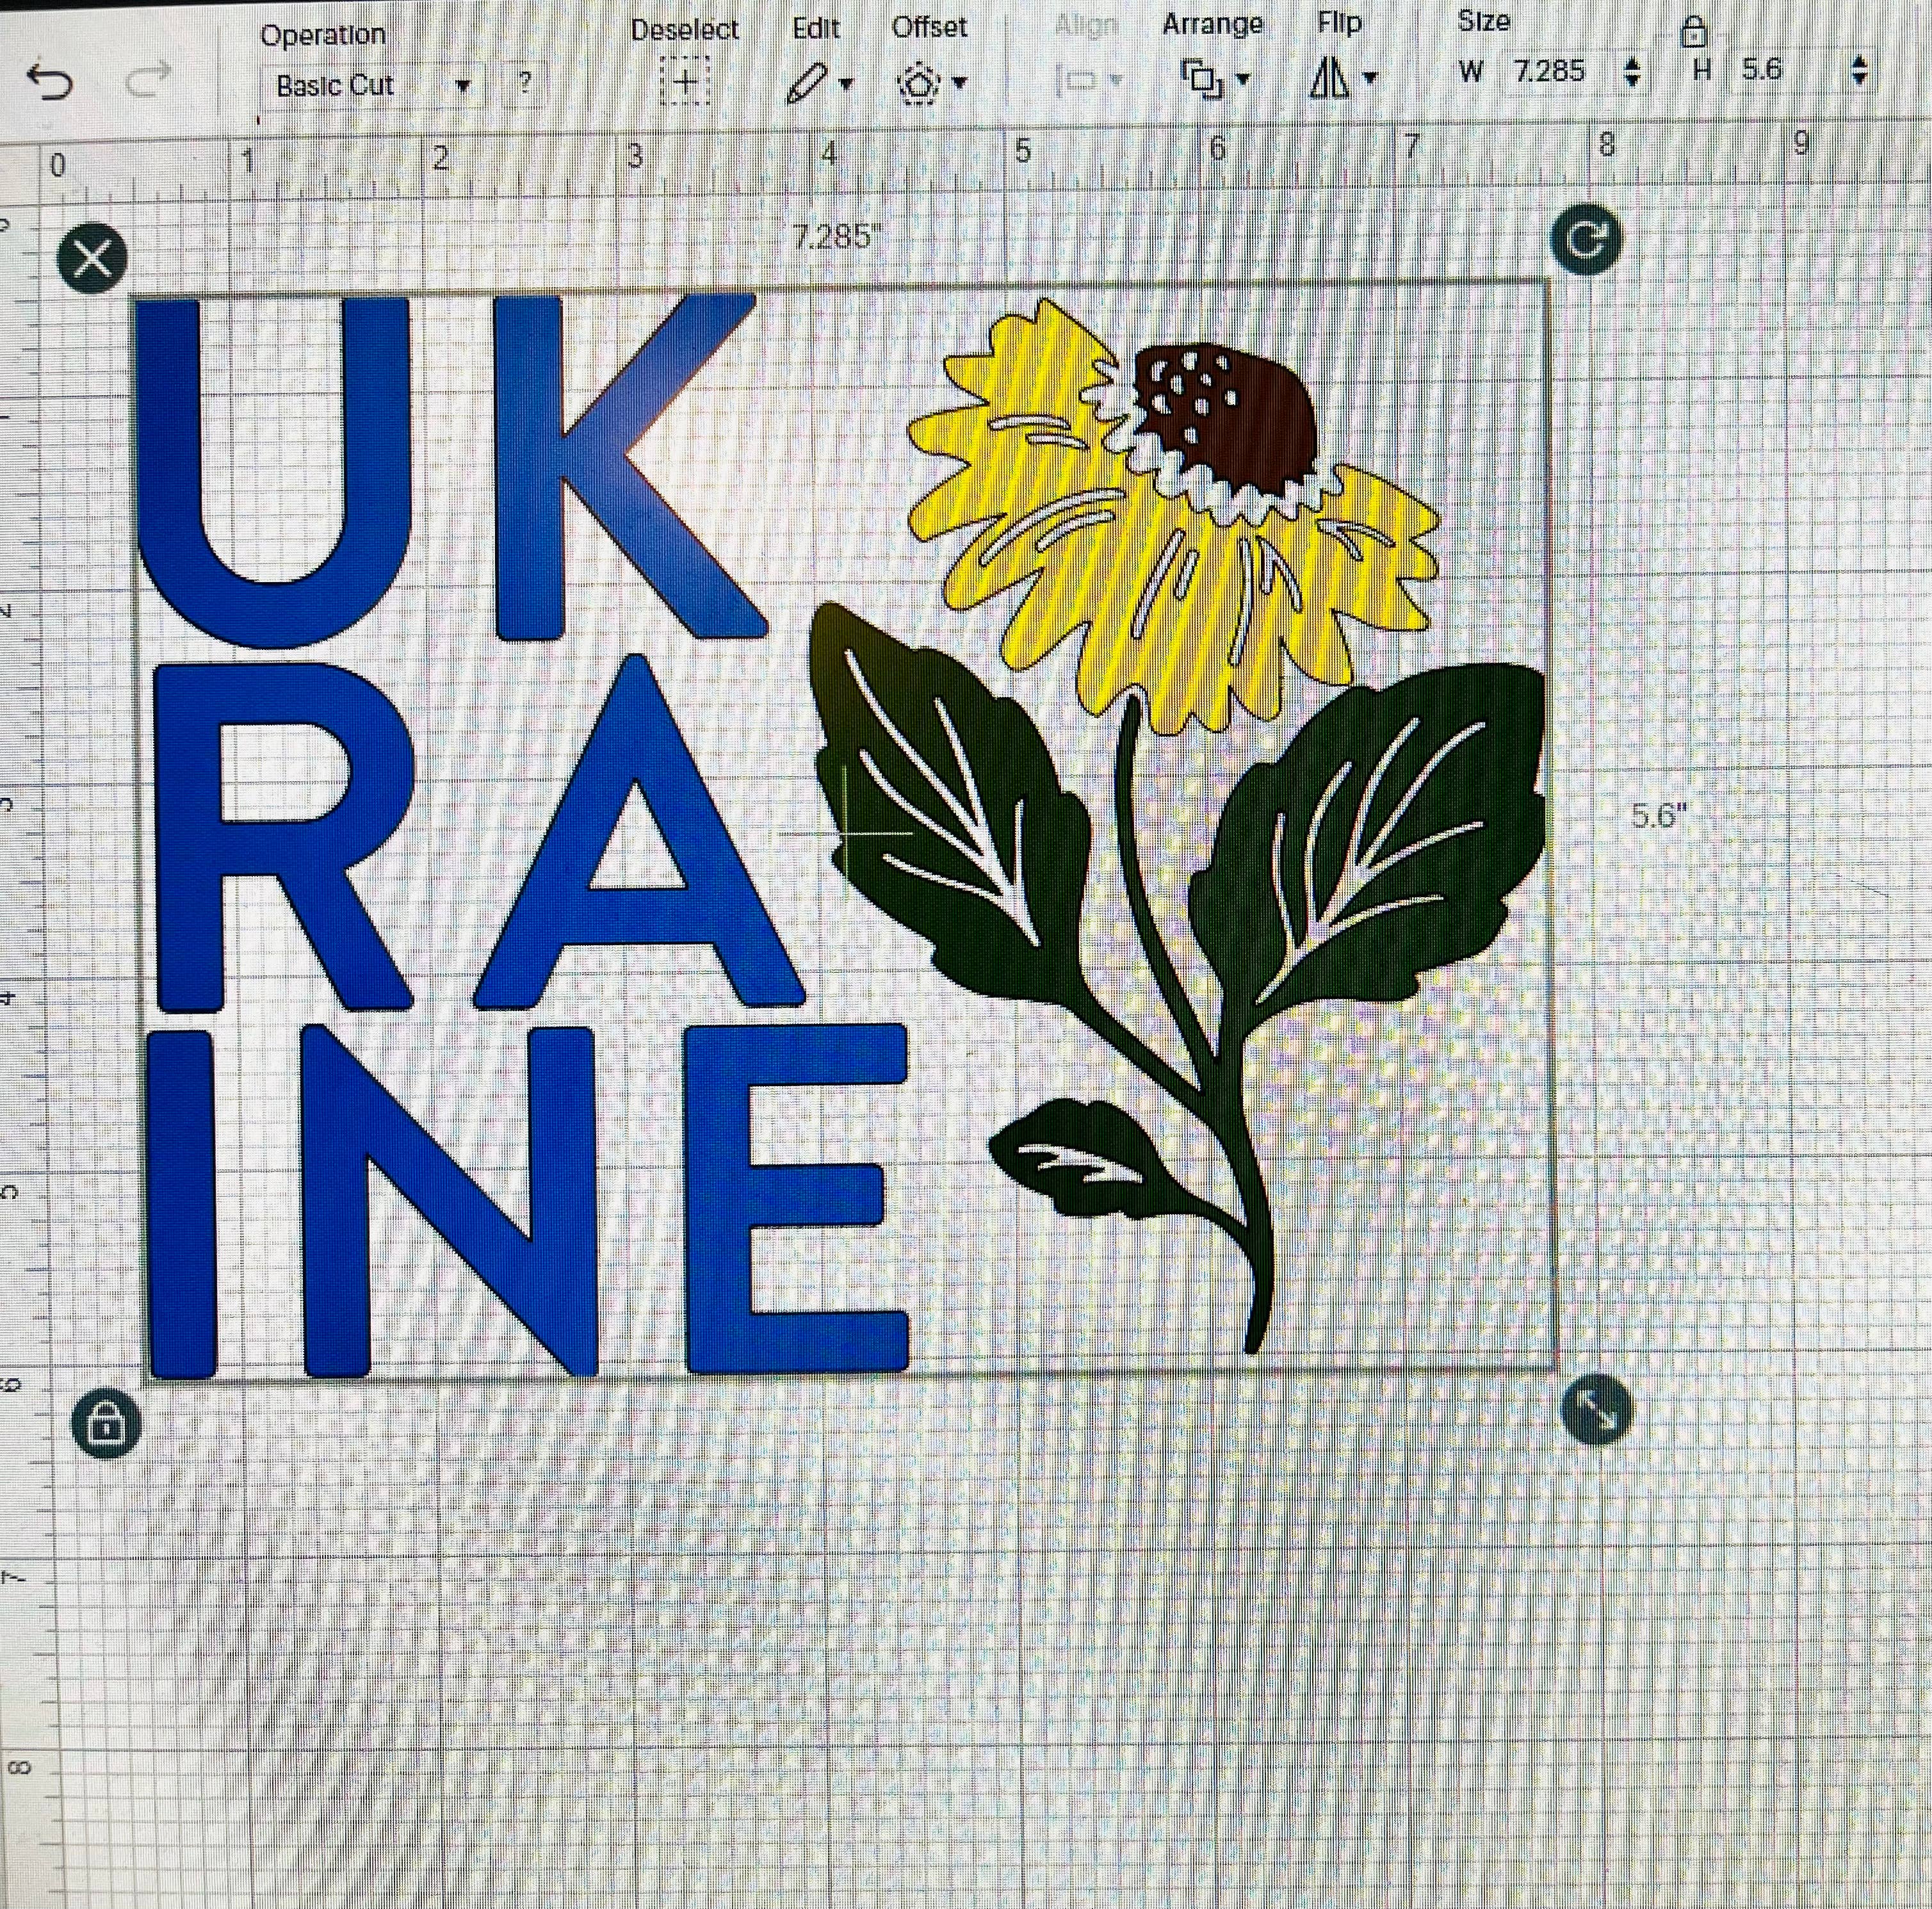Viewport: 1932px width, 1909px height.
Task: Delete selection with X handle
Action: 93,260
